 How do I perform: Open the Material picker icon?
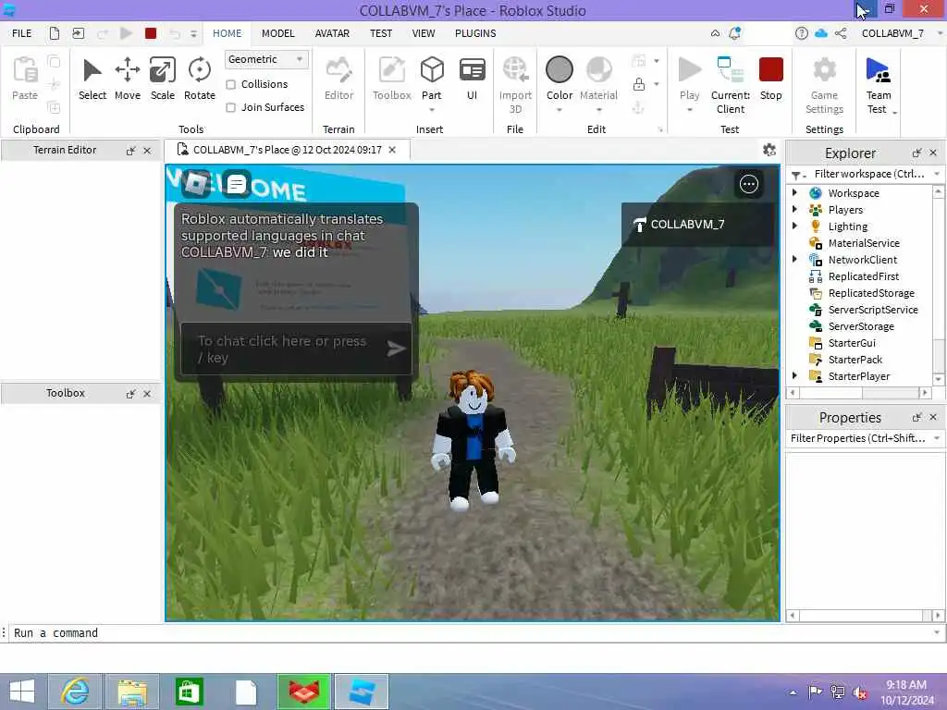tap(598, 70)
